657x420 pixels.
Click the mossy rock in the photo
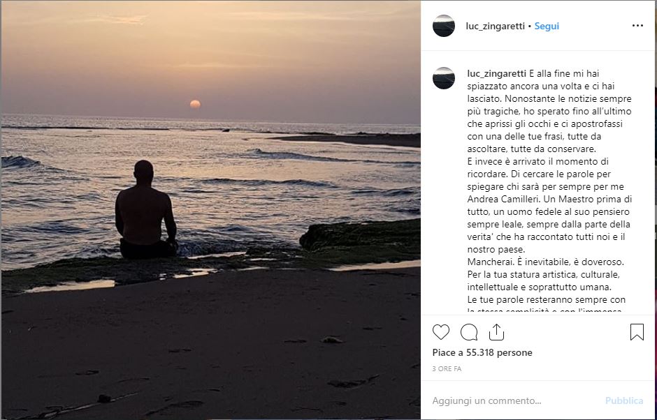pyautogui.click(x=360, y=237)
